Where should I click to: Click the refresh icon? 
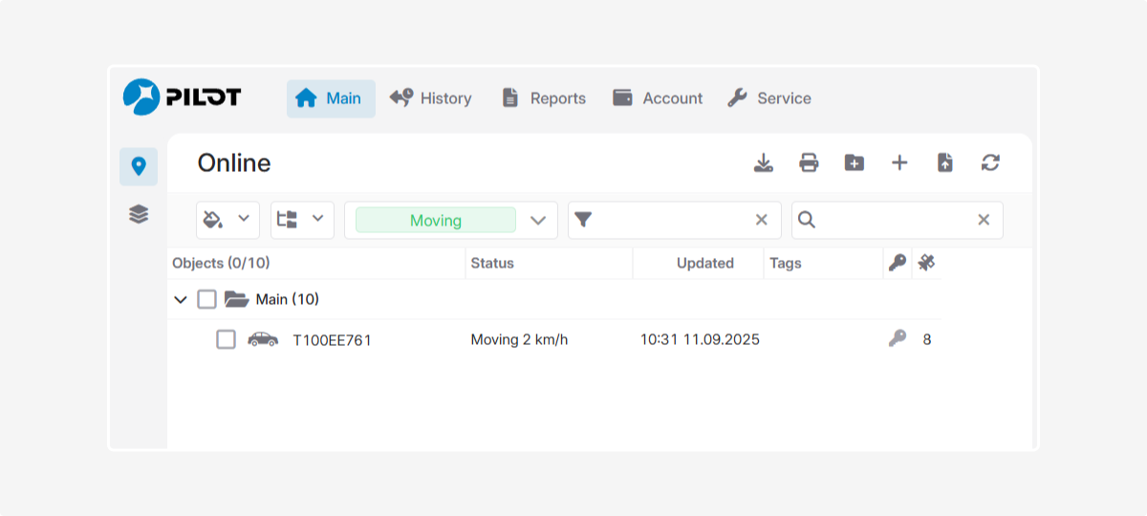(x=990, y=163)
